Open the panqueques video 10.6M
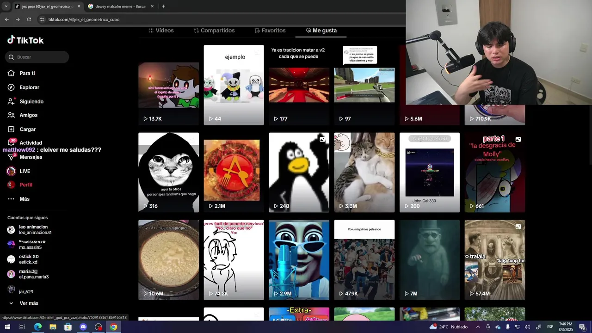This screenshot has height=333, width=592. click(168, 260)
